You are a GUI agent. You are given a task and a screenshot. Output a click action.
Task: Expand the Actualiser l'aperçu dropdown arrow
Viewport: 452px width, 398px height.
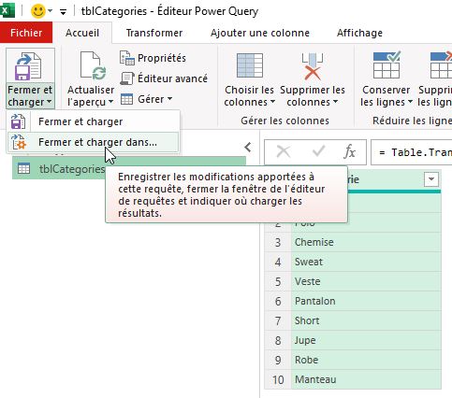[110, 102]
